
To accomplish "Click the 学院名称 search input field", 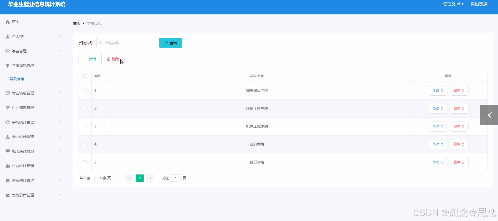I will point(127,43).
